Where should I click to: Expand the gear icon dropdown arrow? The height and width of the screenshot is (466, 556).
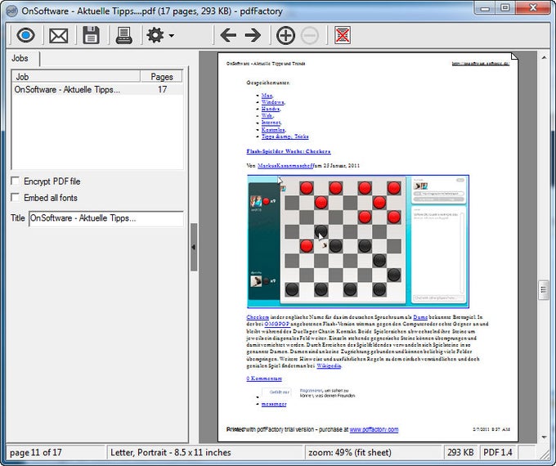tap(172, 35)
